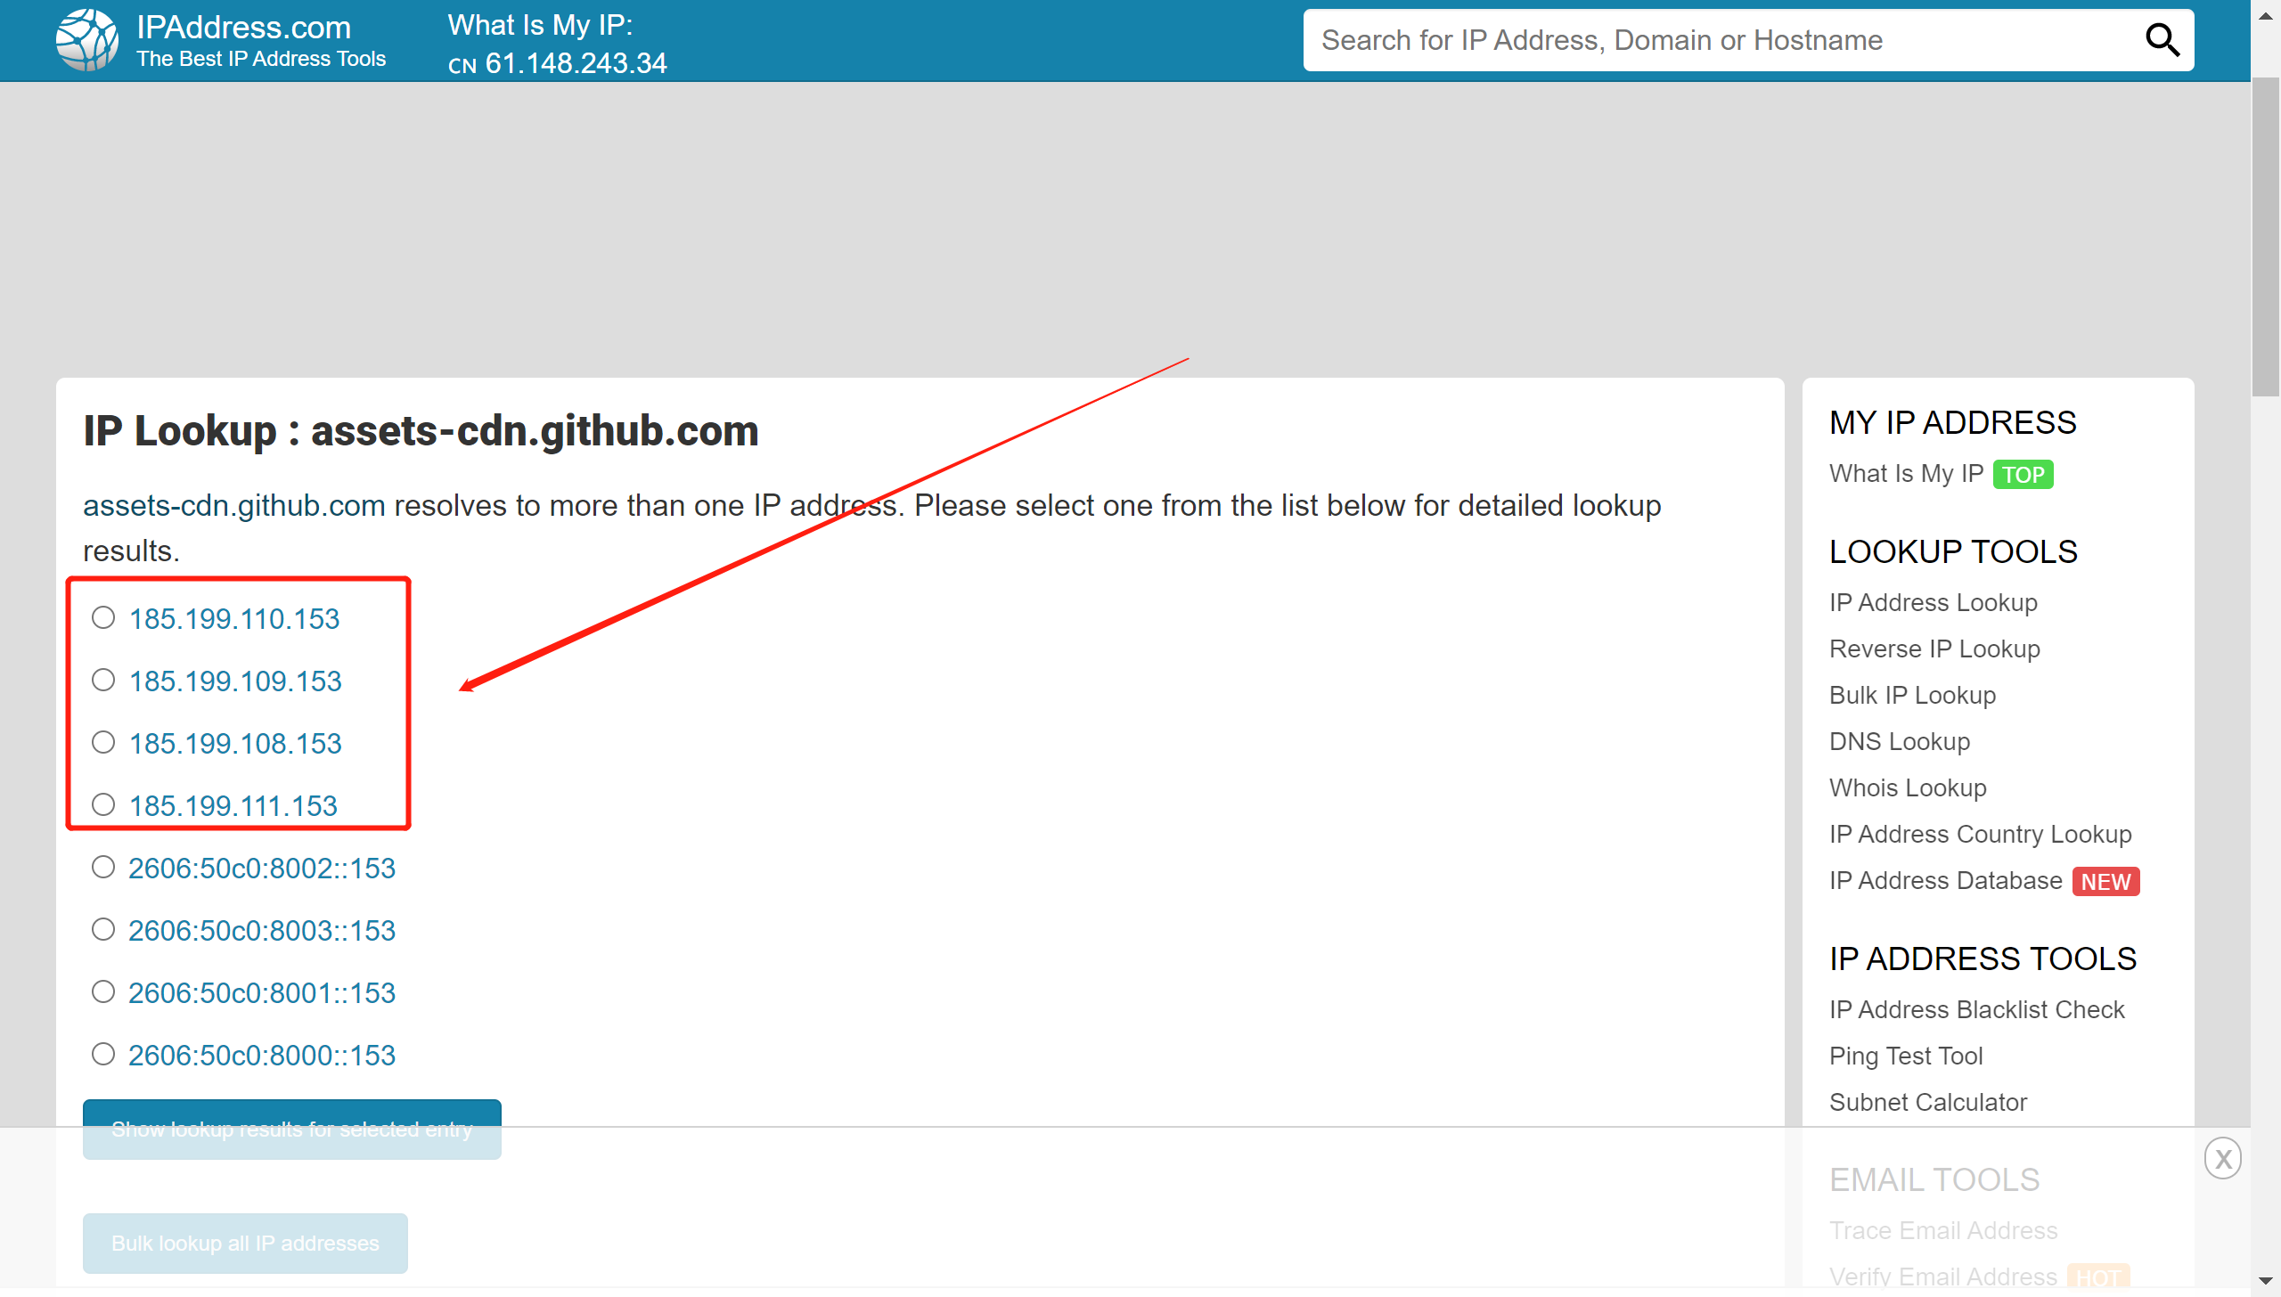The height and width of the screenshot is (1297, 2281).
Task: Open IP Address Lookup sidebar link
Action: 1934,602
